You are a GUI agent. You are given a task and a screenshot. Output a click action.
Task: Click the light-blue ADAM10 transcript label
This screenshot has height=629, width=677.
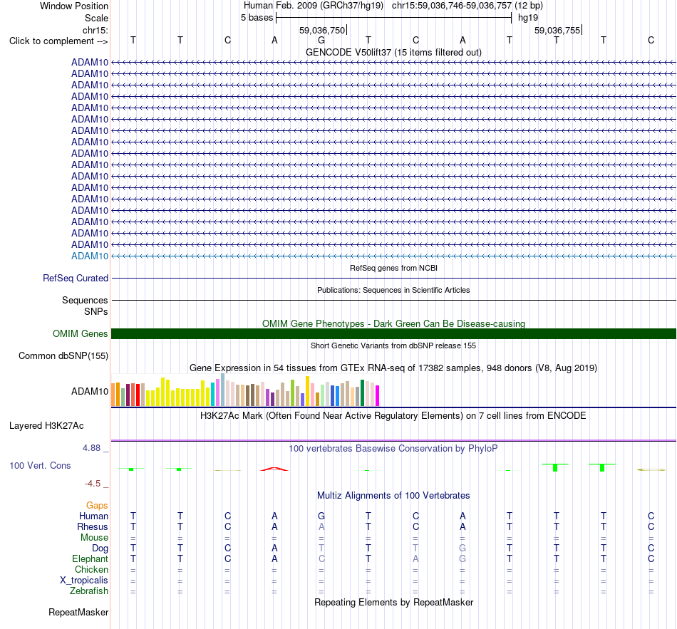coord(90,256)
